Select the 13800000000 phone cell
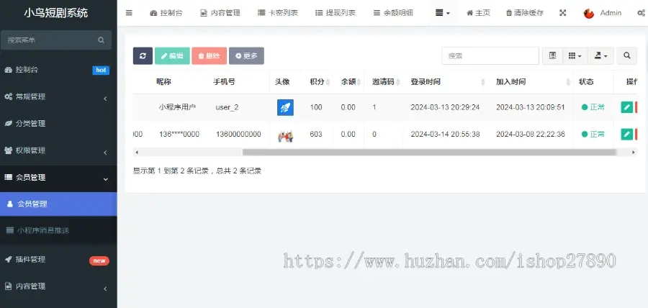648x308 pixels. click(238, 134)
